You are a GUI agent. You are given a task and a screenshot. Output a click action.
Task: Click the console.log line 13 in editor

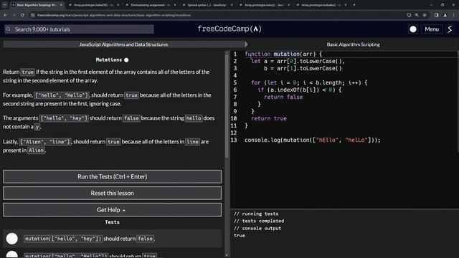[x=313, y=140]
